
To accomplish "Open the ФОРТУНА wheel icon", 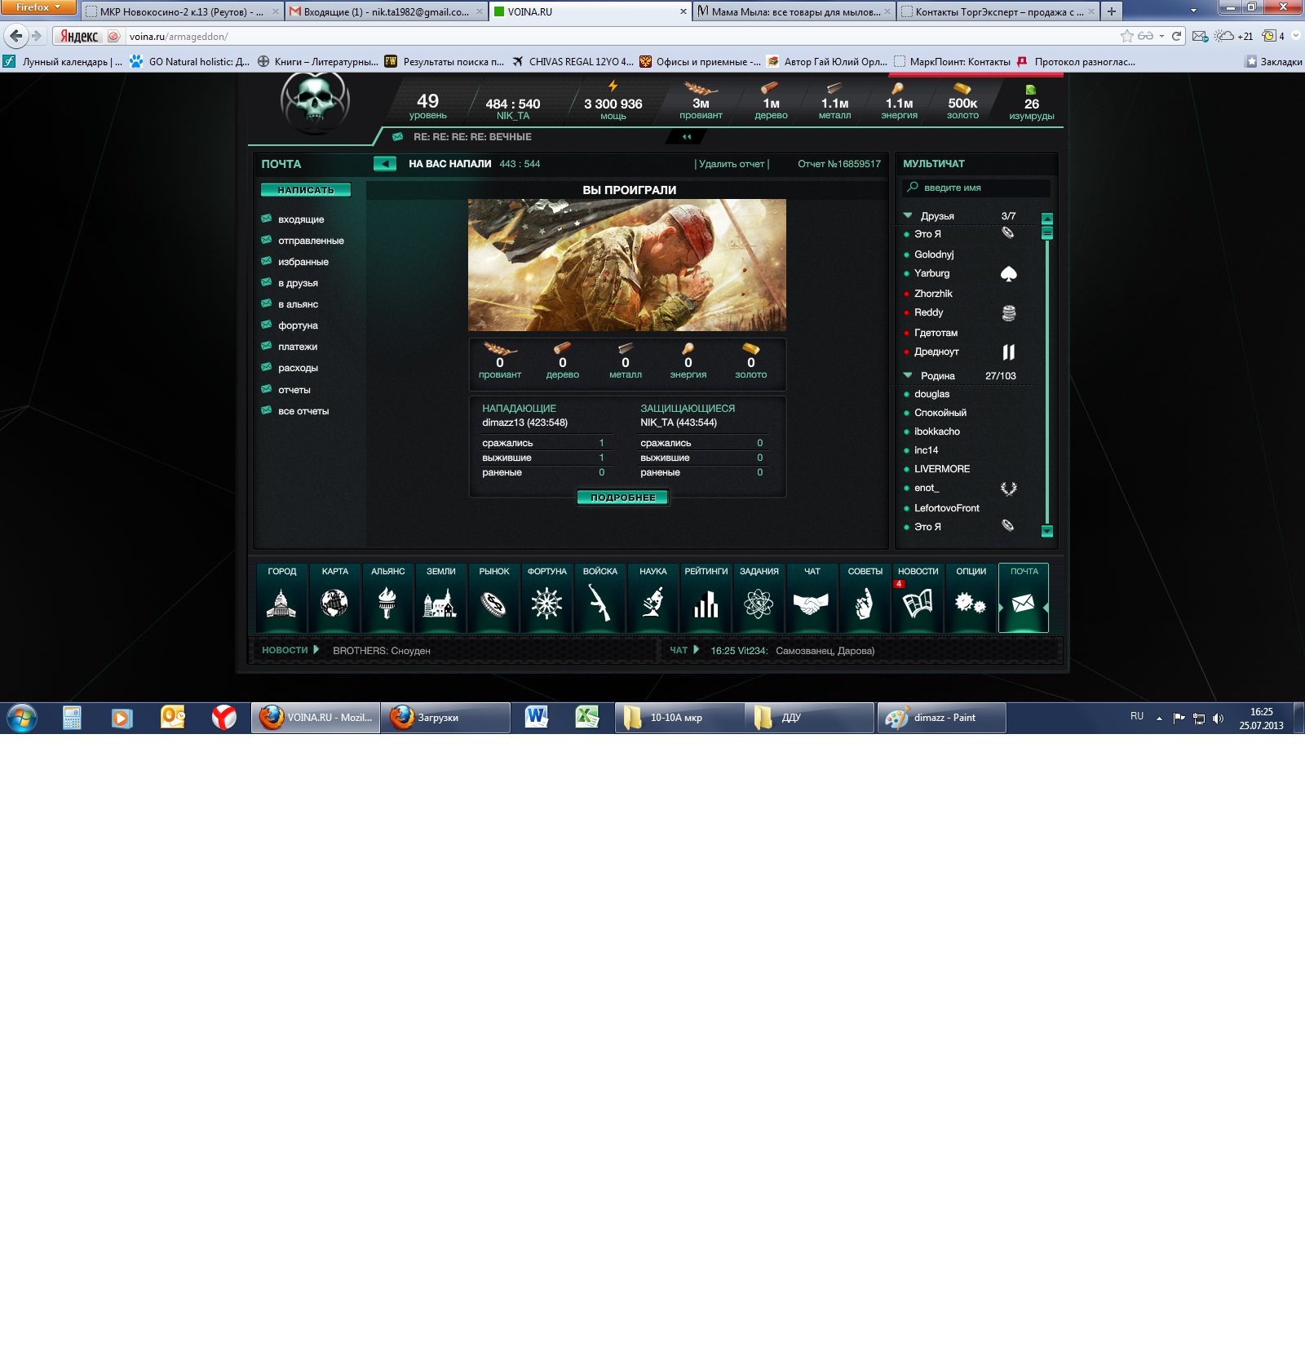I will point(546,603).
